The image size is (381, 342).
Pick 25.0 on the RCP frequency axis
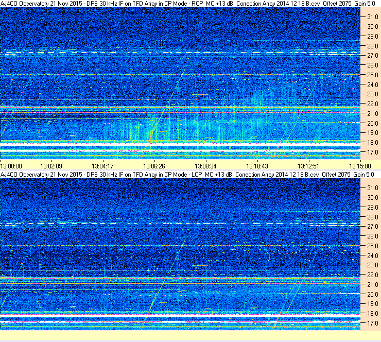(373, 75)
